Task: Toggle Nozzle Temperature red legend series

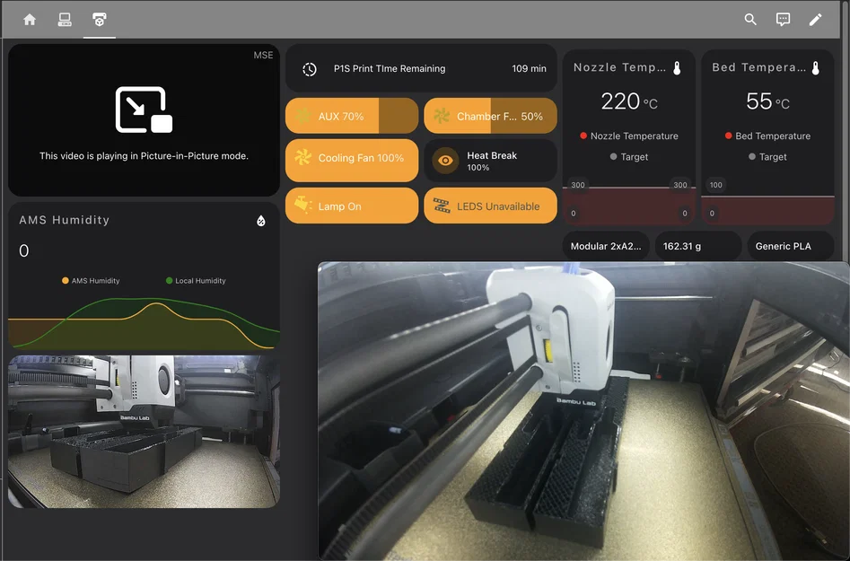Action: point(629,136)
